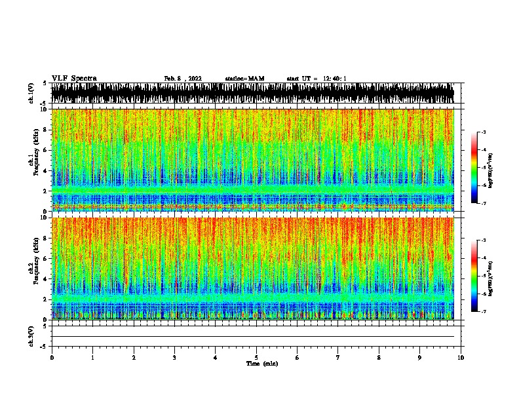Click the 7 tick label on the time axis
Image resolution: width=519 pixels, height=401 pixels.
point(338,357)
